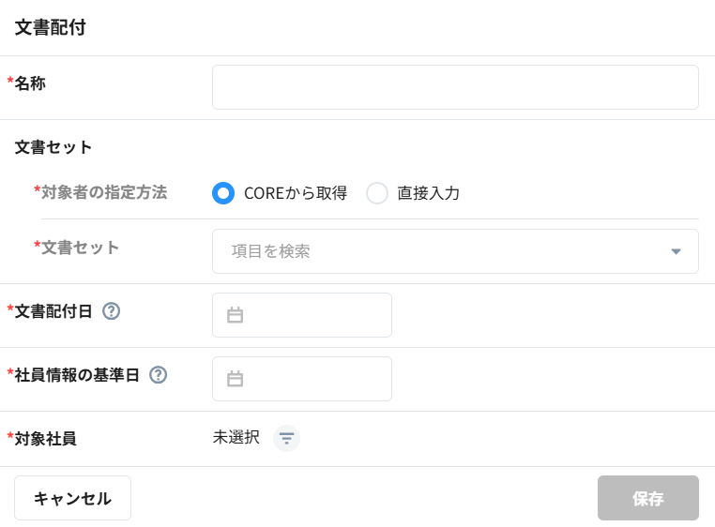
Task: Click the 文書セット section heading
Action: point(53,147)
